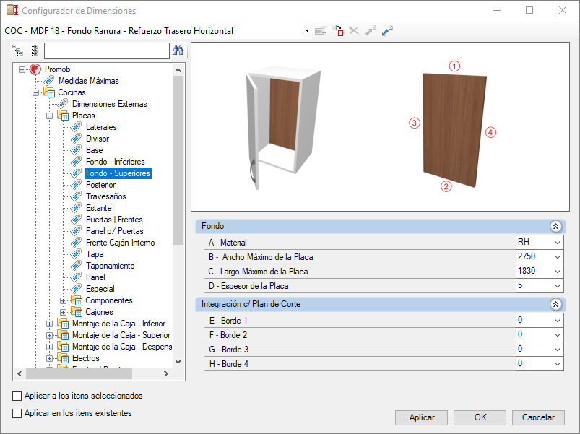The image size is (580, 434).
Task: Expand Montaje de la Caja - Superior node
Action: 49,335
